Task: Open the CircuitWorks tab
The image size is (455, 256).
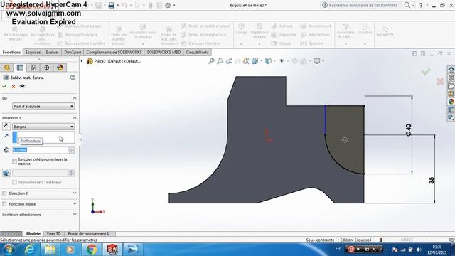Action: click(198, 52)
